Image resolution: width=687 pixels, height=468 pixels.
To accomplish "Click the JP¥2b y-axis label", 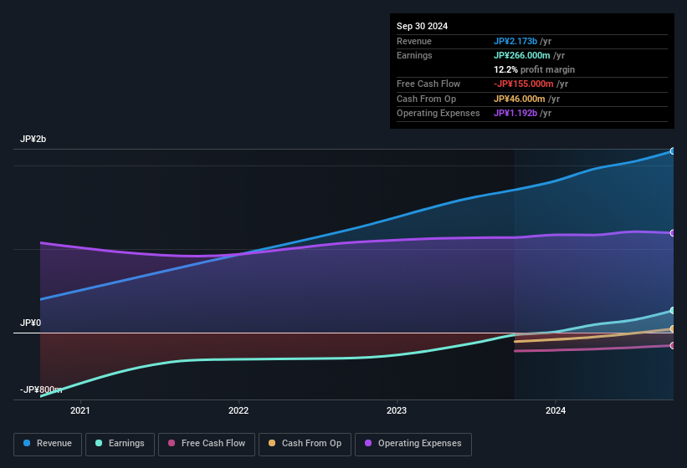I will (x=33, y=139).
